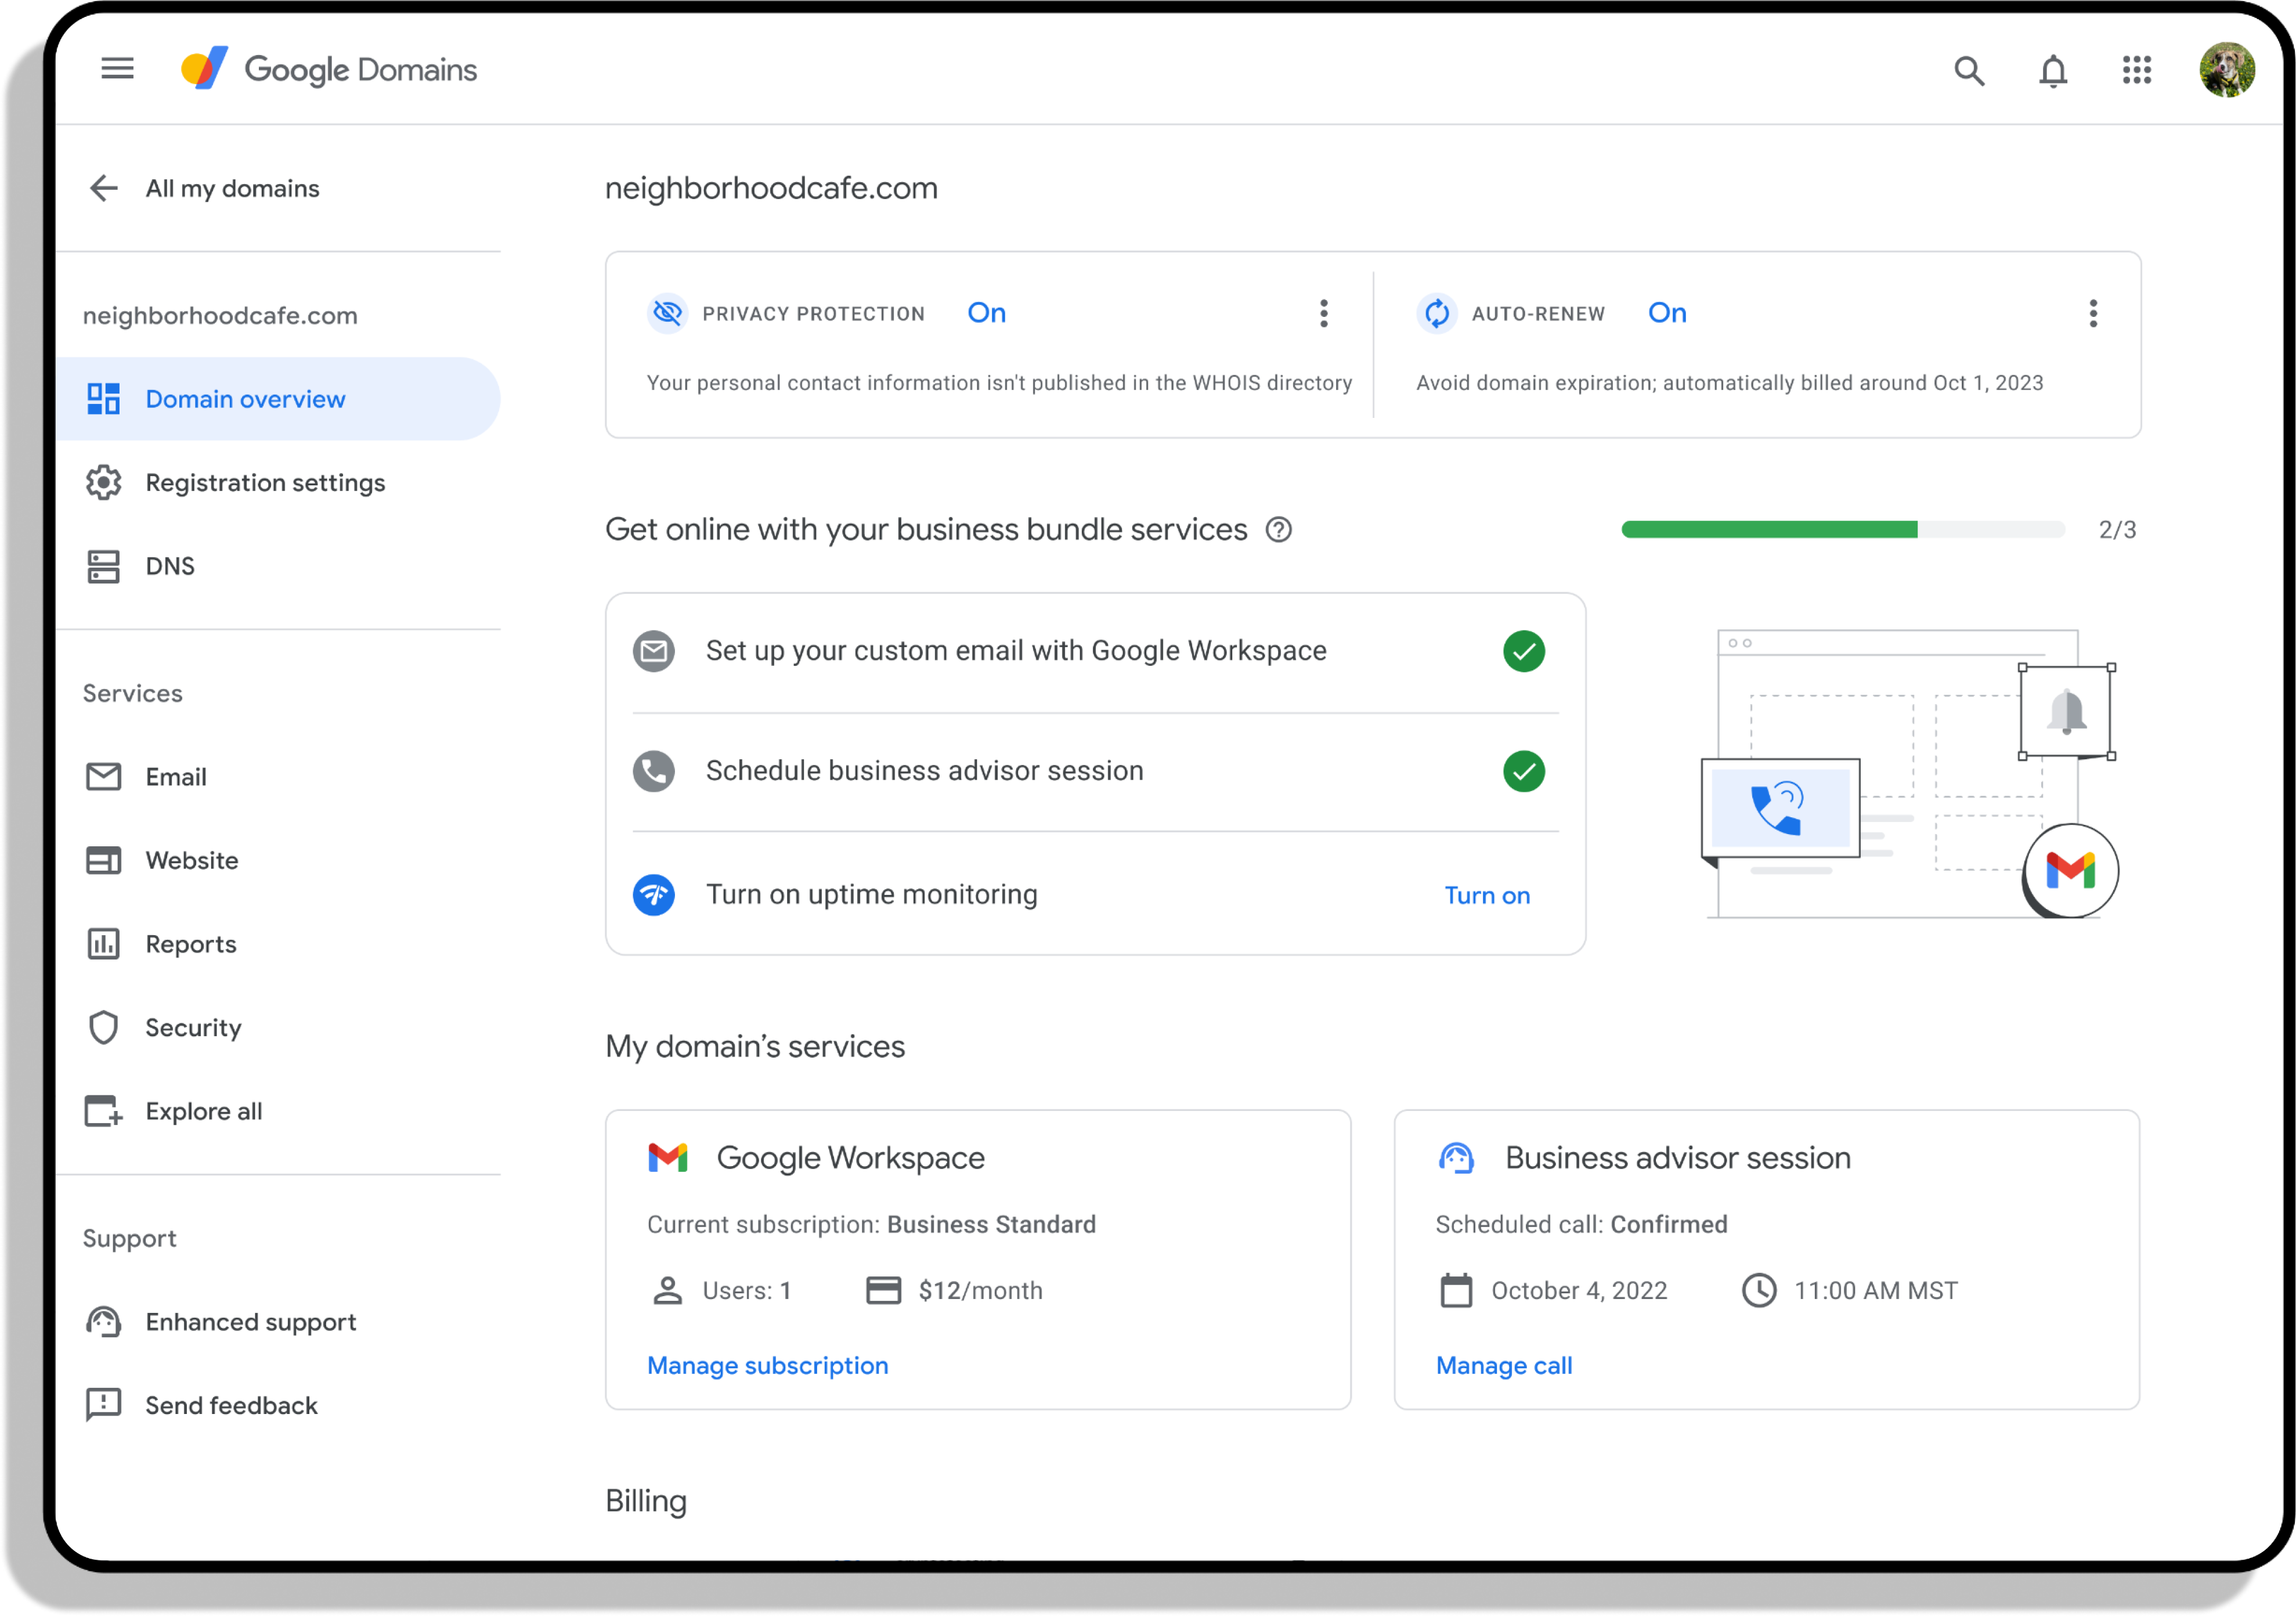The width and height of the screenshot is (2296, 1616).
Task: Toggle the Privacy Protection On status
Action: 986,313
